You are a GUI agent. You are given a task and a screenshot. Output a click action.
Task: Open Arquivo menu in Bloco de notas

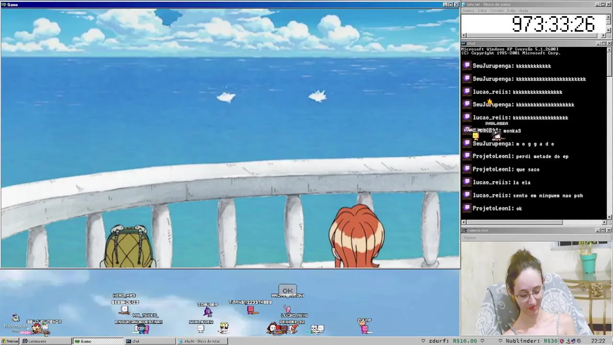point(468,11)
